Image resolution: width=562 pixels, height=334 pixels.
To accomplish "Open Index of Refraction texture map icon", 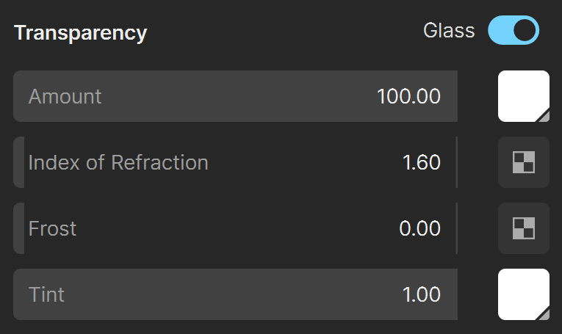I will [524, 162].
